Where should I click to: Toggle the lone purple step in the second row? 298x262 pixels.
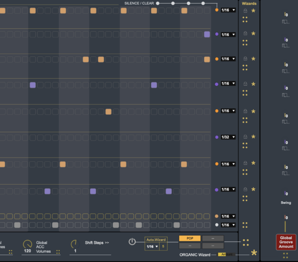(207, 34)
